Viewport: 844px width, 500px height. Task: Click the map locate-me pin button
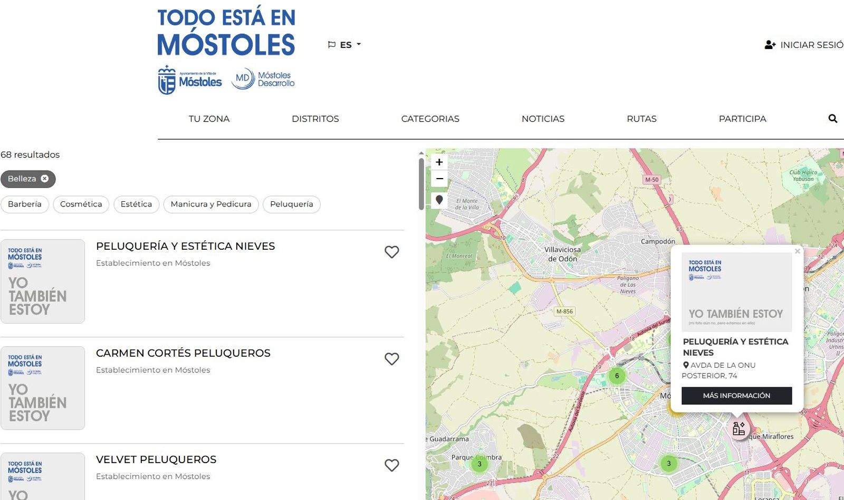[x=439, y=200]
